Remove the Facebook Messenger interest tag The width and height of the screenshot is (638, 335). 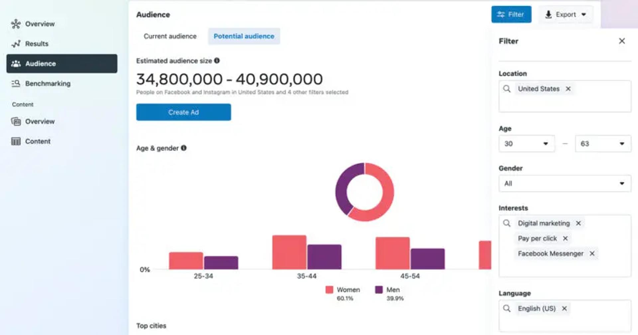coord(592,254)
